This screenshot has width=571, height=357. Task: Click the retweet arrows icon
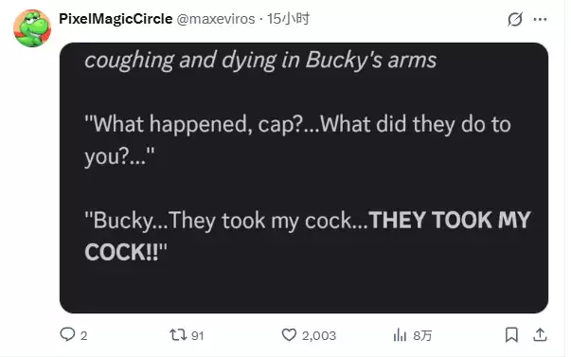pos(178,334)
